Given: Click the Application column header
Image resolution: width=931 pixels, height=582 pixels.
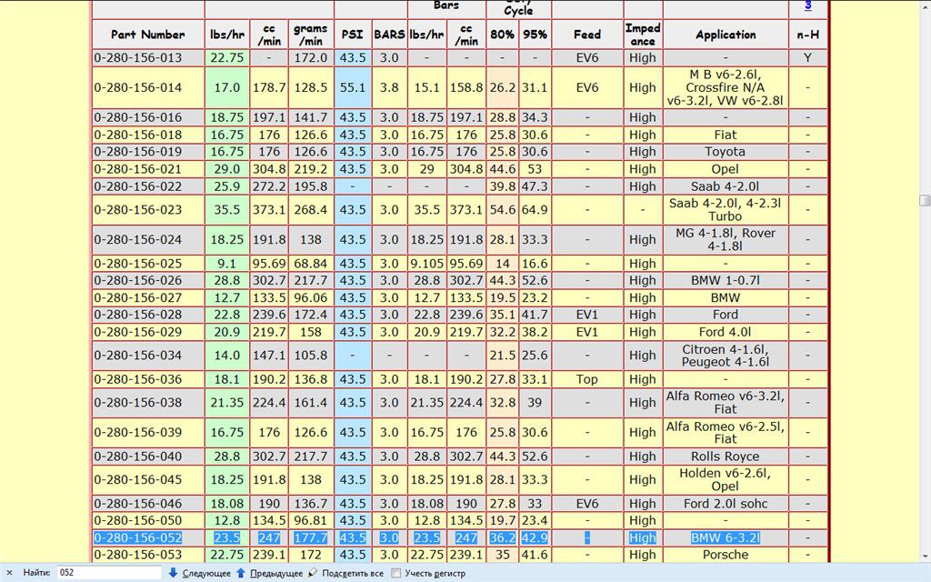Looking at the screenshot, I should pyautogui.click(x=726, y=35).
